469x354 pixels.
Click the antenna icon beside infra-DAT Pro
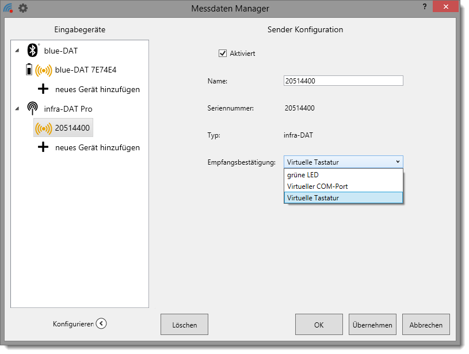(33, 109)
